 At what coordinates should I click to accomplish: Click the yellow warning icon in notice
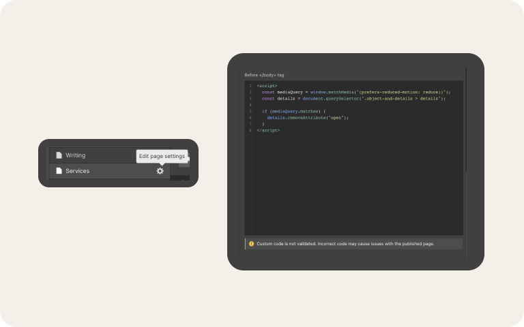(251, 244)
